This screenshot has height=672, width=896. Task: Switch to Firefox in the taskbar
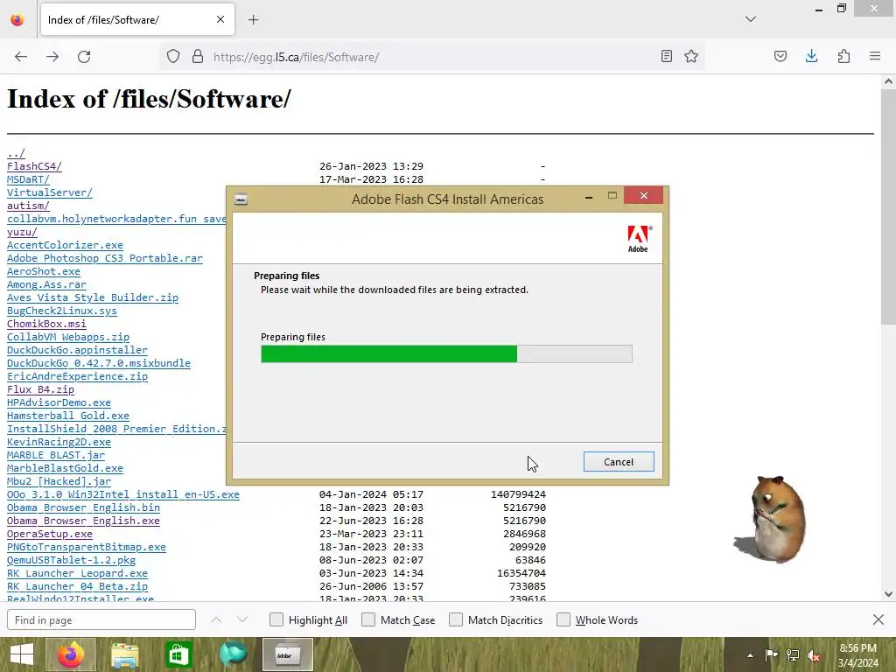coord(71,654)
